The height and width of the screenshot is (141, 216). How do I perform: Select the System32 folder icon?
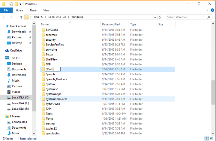coord(43,89)
